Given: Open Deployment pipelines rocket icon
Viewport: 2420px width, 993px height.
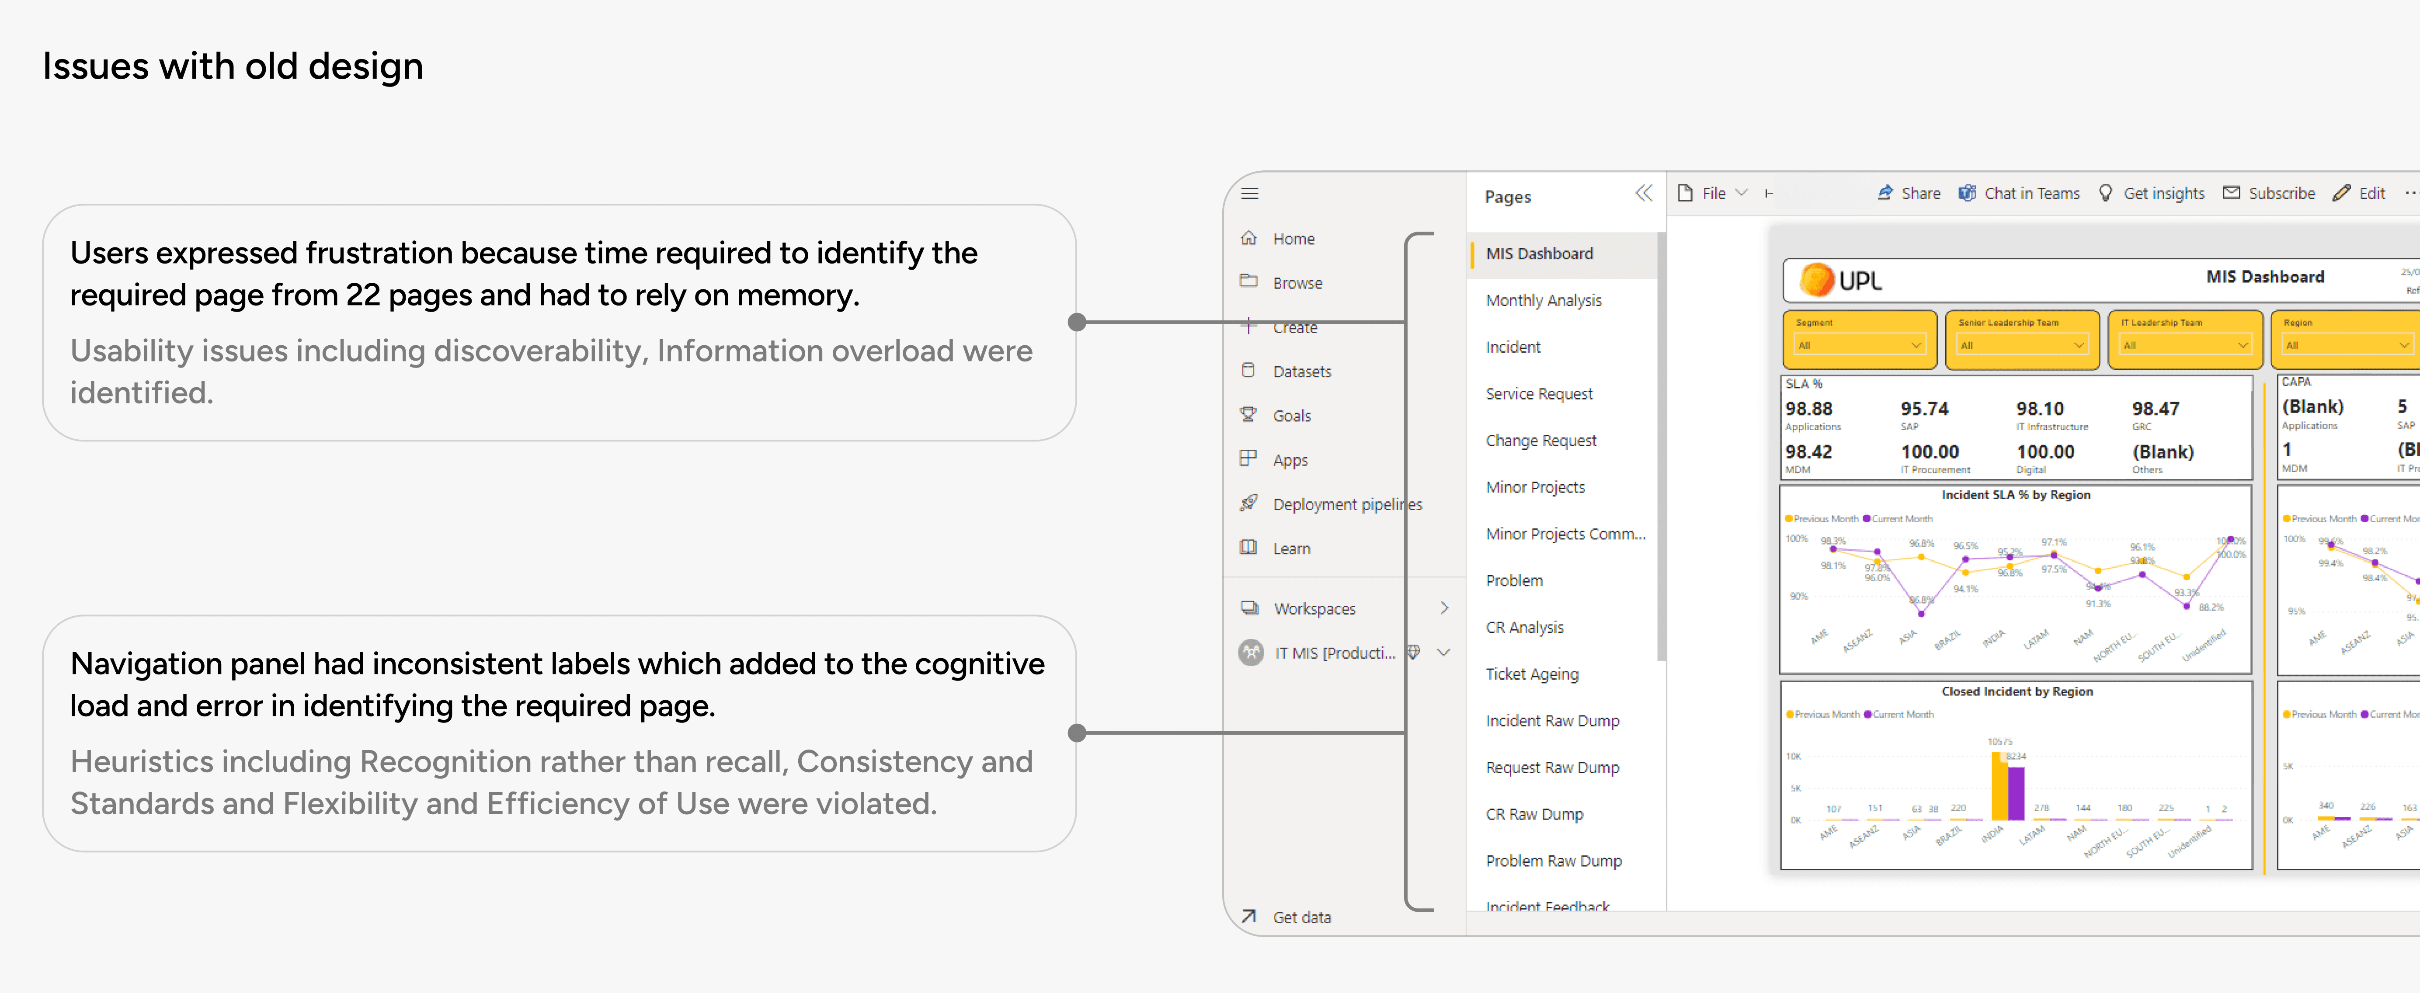Looking at the screenshot, I should click(x=1248, y=503).
